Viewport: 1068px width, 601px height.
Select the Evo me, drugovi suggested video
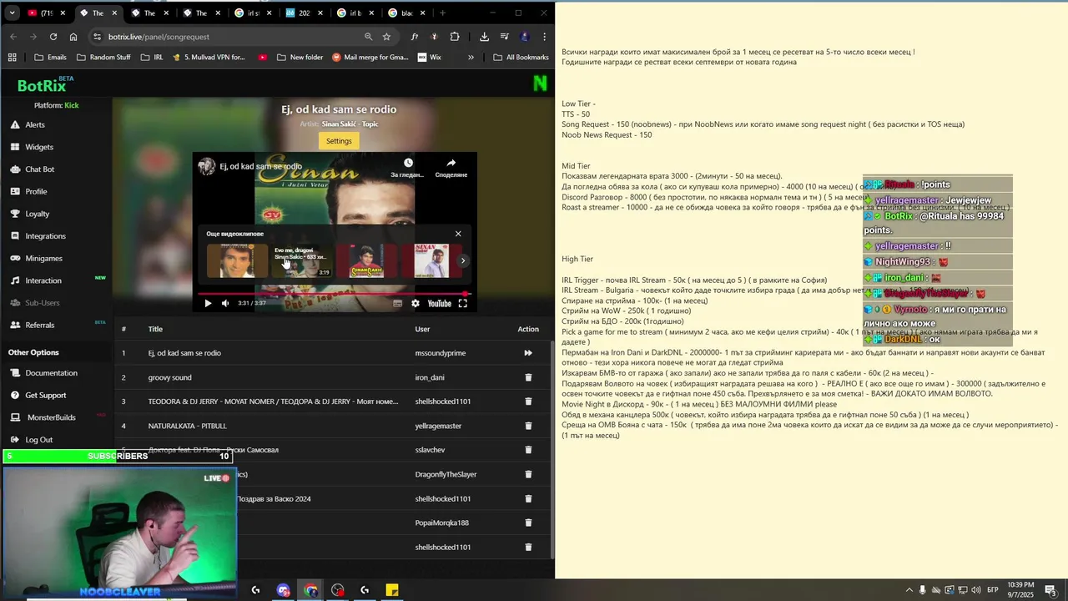pyautogui.click(x=301, y=260)
